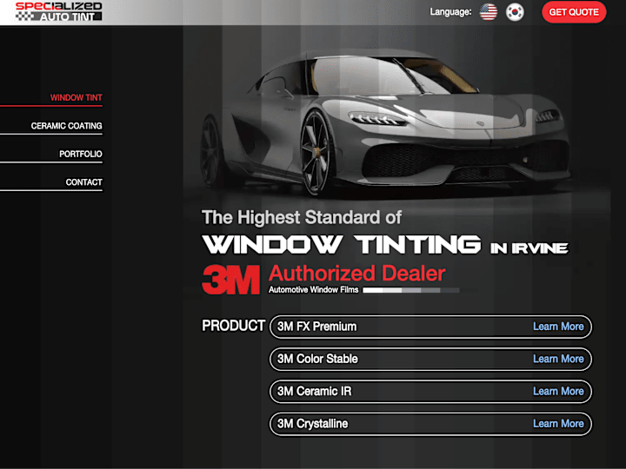Click 'The Highest Standard of' heading
The height and width of the screenshot is (469, 626).
[x=302, y=218]
